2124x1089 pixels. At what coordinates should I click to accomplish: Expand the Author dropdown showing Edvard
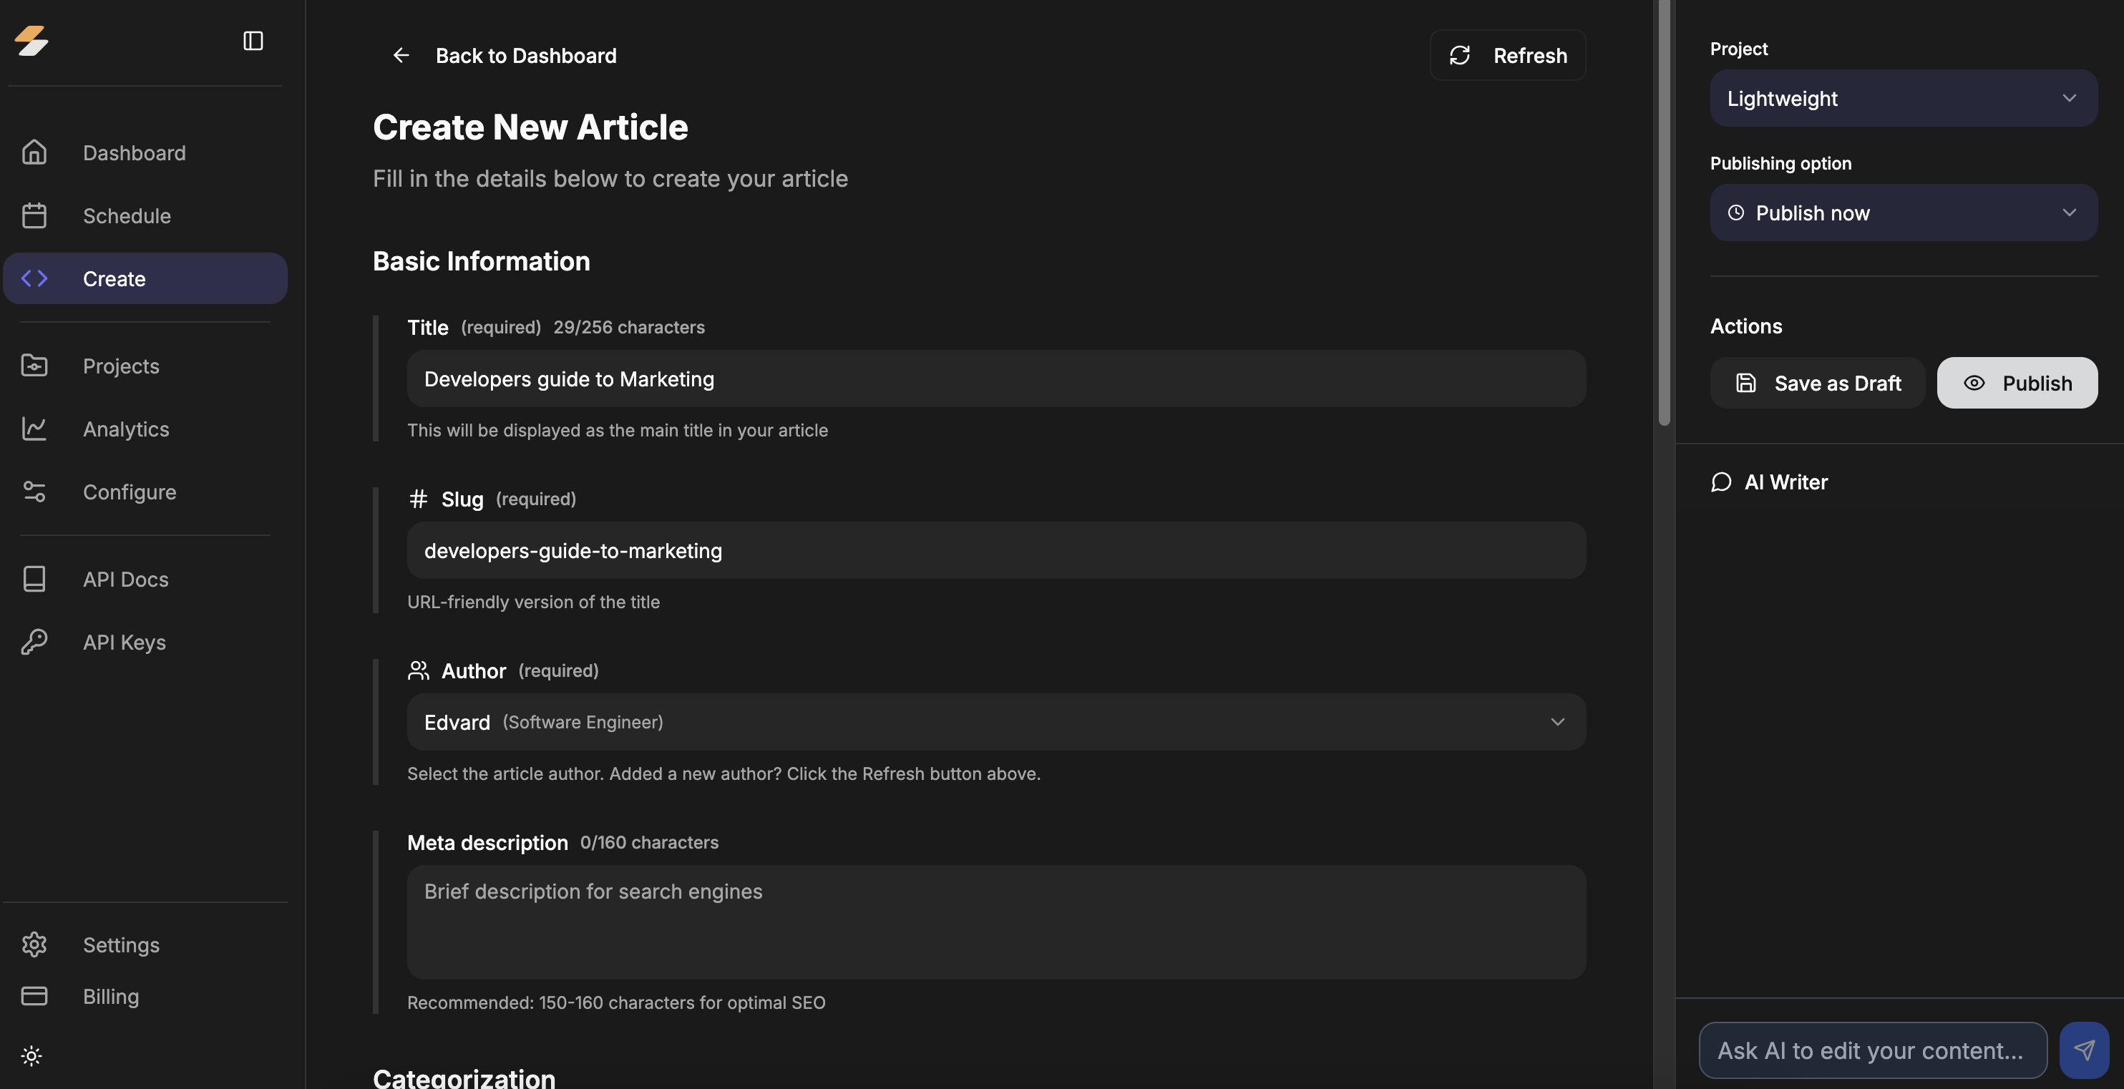pyautogui.click(x=995, y=722)
